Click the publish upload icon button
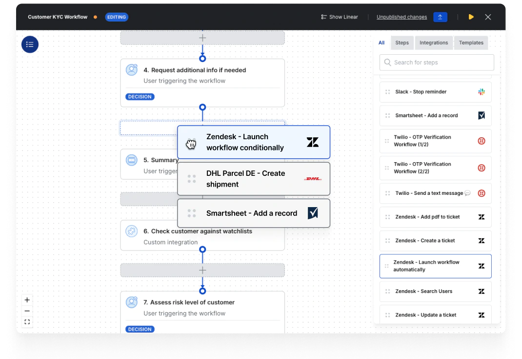This screenshot has height=359, width=522. click(440, 17)
